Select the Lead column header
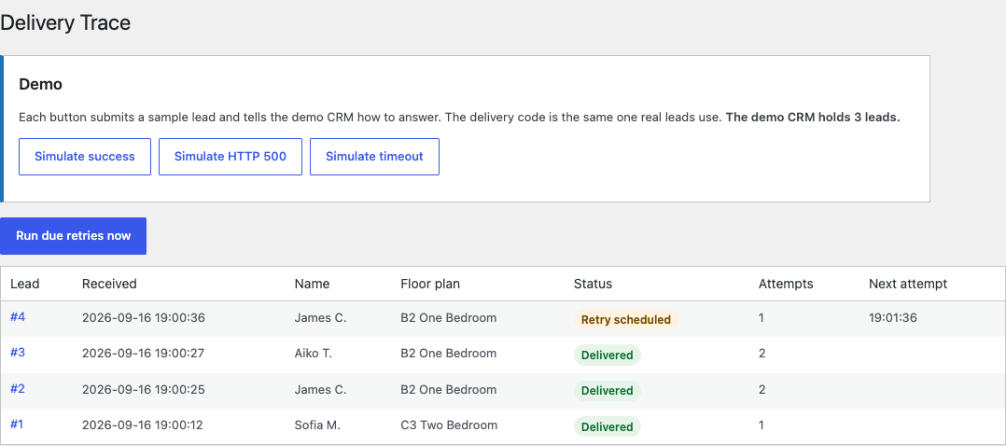This screenshot has height=446, width=1006. [x=25, y=284]
